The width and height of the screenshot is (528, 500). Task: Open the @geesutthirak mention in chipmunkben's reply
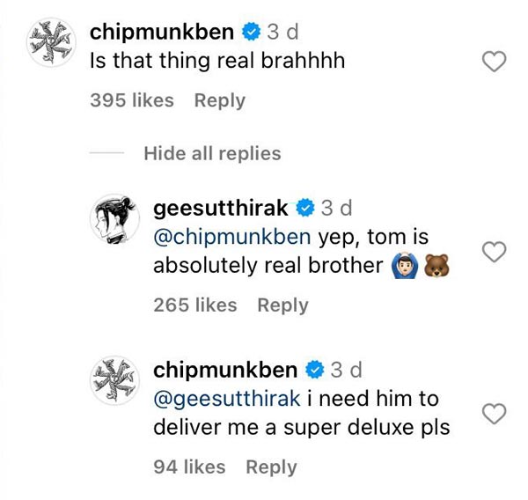[227, 399]
